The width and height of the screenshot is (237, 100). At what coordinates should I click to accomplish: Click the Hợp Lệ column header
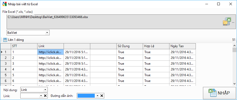(156, 46)
